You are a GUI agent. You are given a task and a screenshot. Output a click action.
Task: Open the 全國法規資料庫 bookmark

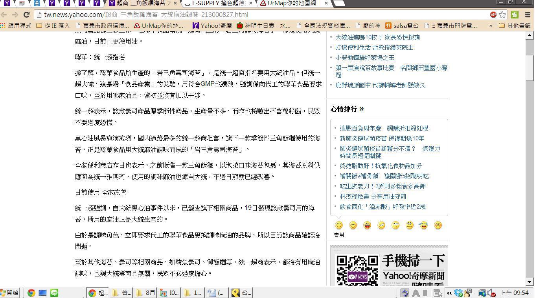point(323,25)
